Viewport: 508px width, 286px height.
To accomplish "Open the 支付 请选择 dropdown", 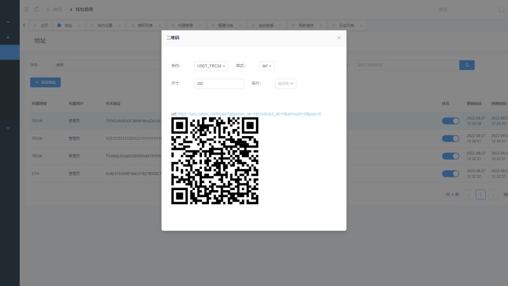I will pyautogui.click(x=285, y=84).
